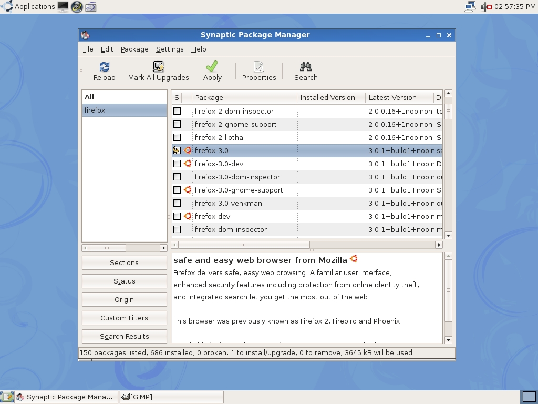Open the File menu

(88, 49)
